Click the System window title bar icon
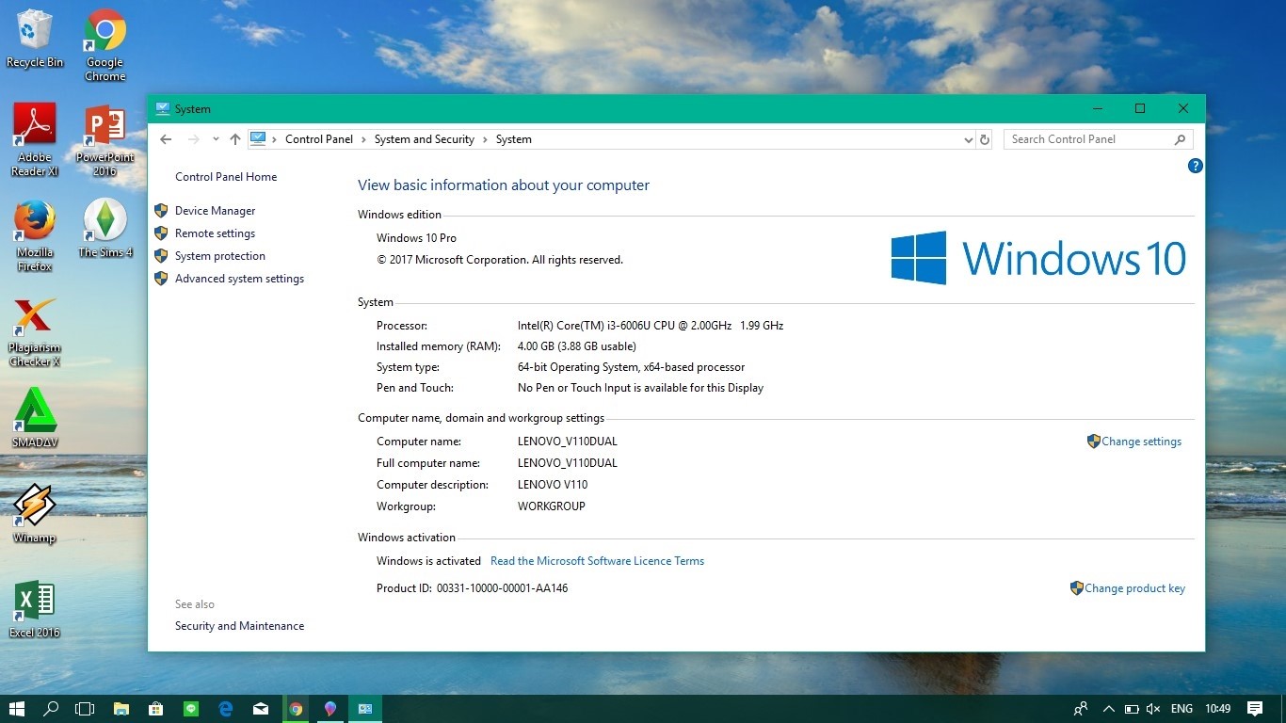The height and width of the screenshot is (723, 1286). [163, 109]
